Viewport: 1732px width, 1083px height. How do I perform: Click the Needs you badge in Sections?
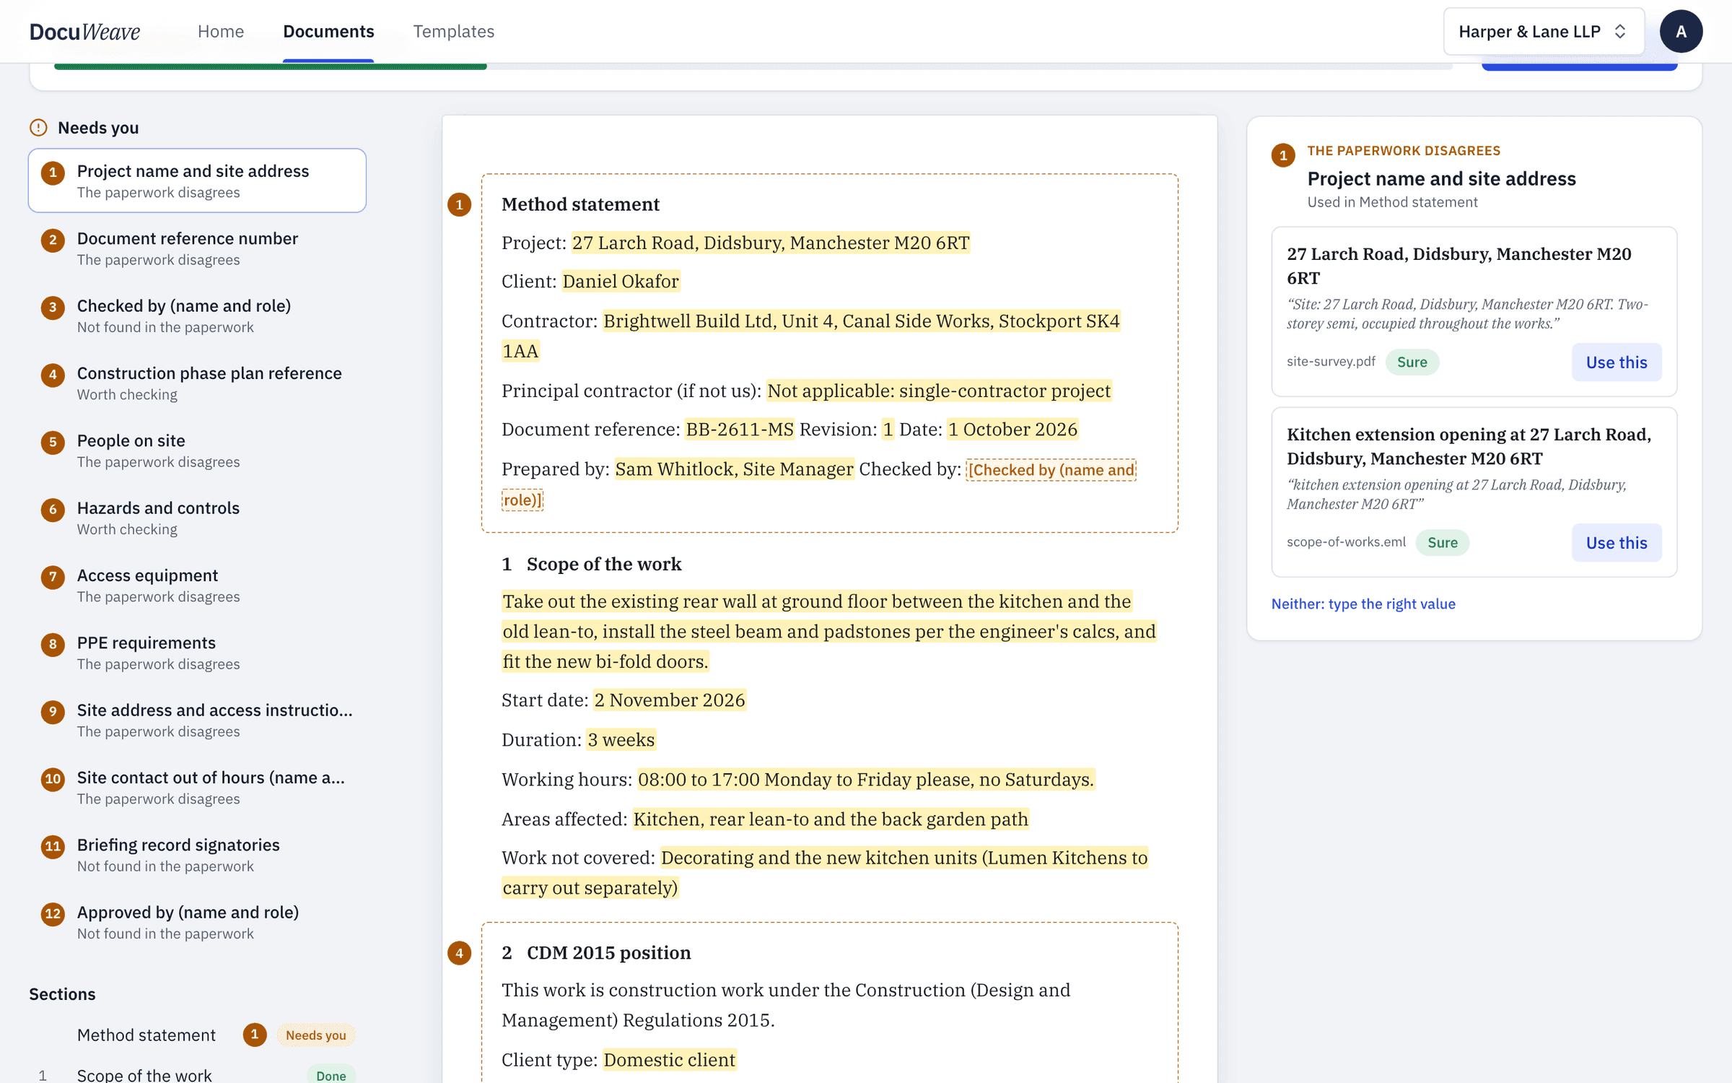point(315,1035)
